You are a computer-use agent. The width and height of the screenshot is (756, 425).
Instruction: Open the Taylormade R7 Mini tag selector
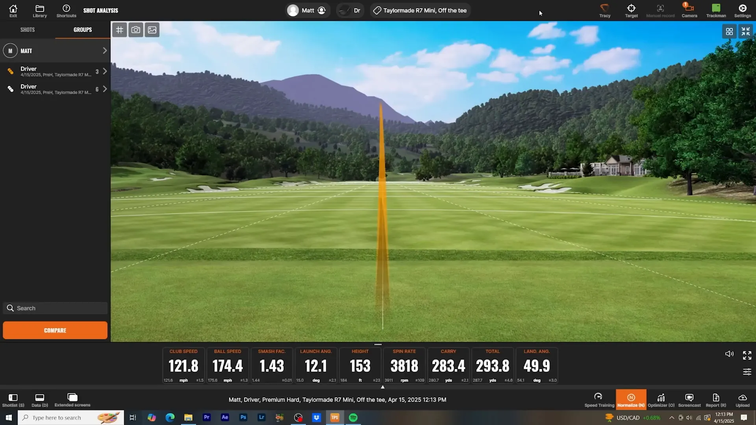point(420,11)
